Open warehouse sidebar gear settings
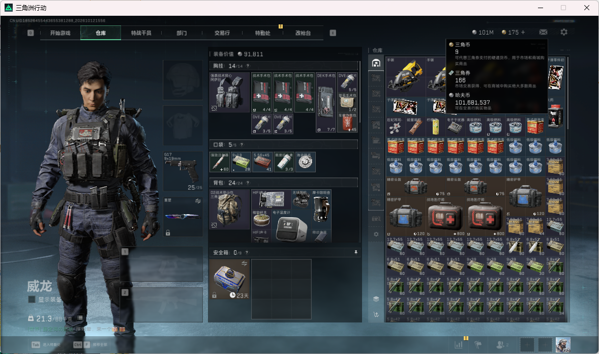 (x=376, y=234)
